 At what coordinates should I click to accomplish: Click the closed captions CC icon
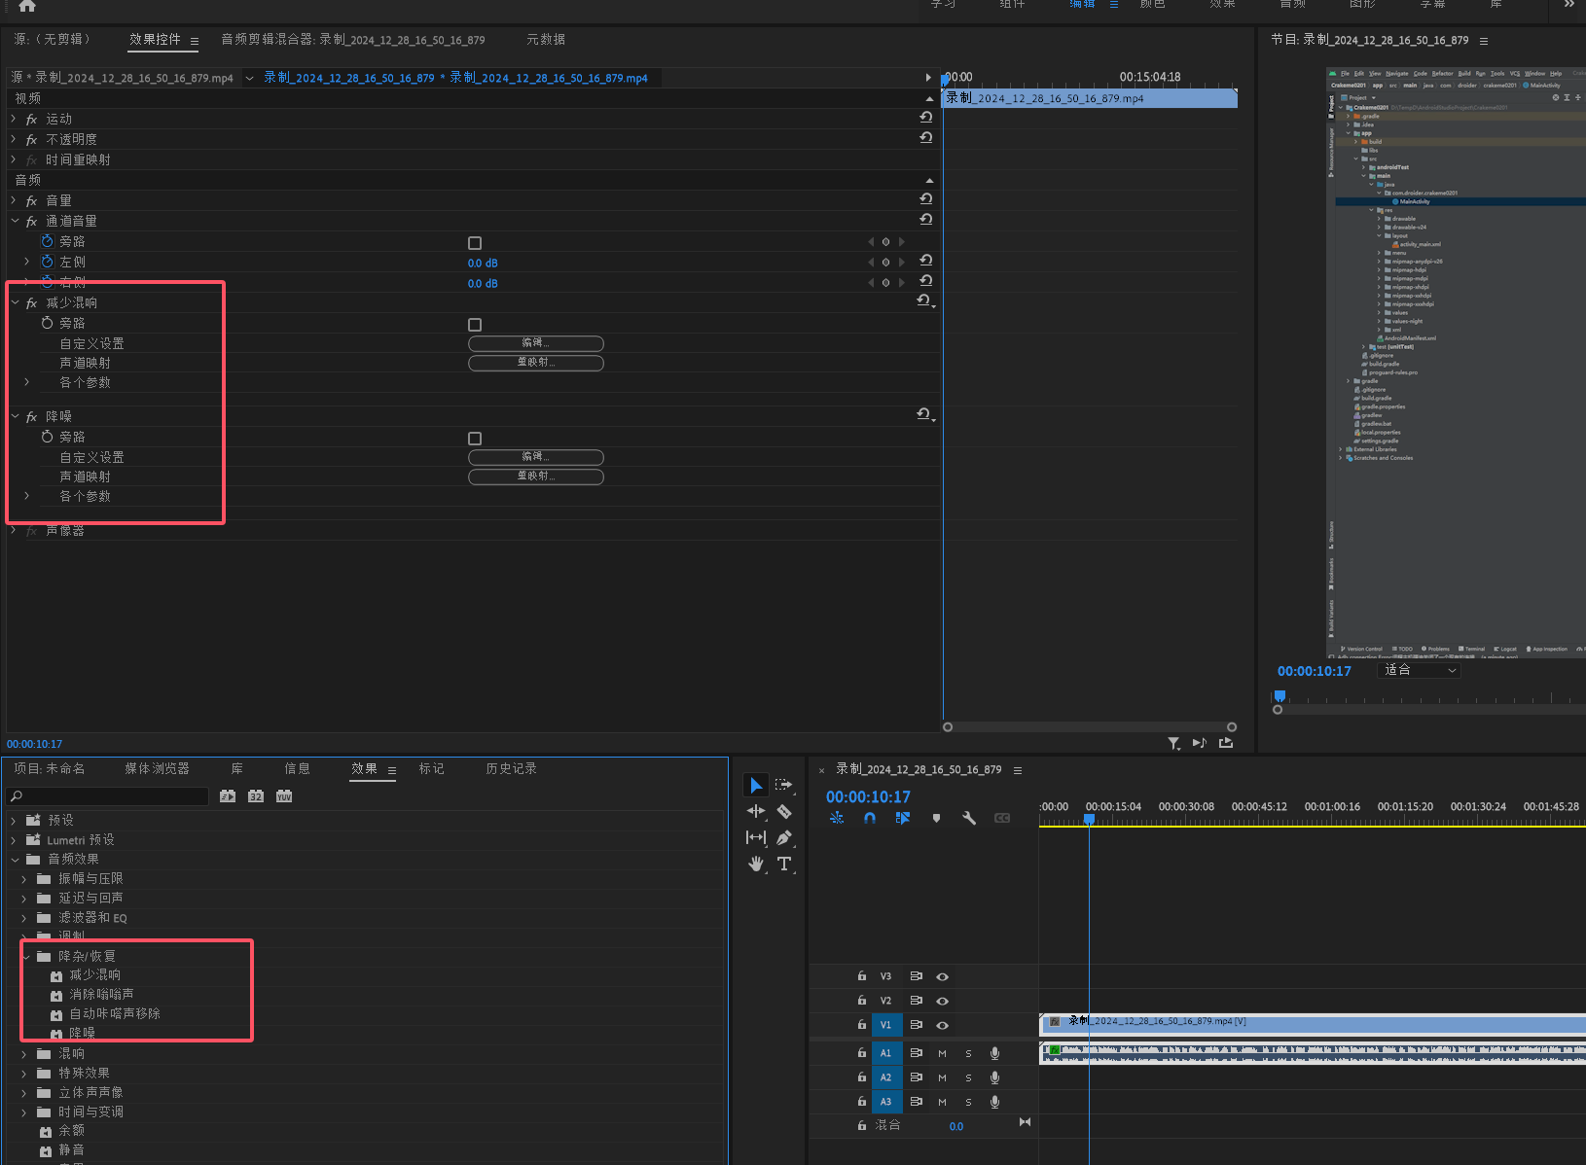click(x=1002, y=818)
